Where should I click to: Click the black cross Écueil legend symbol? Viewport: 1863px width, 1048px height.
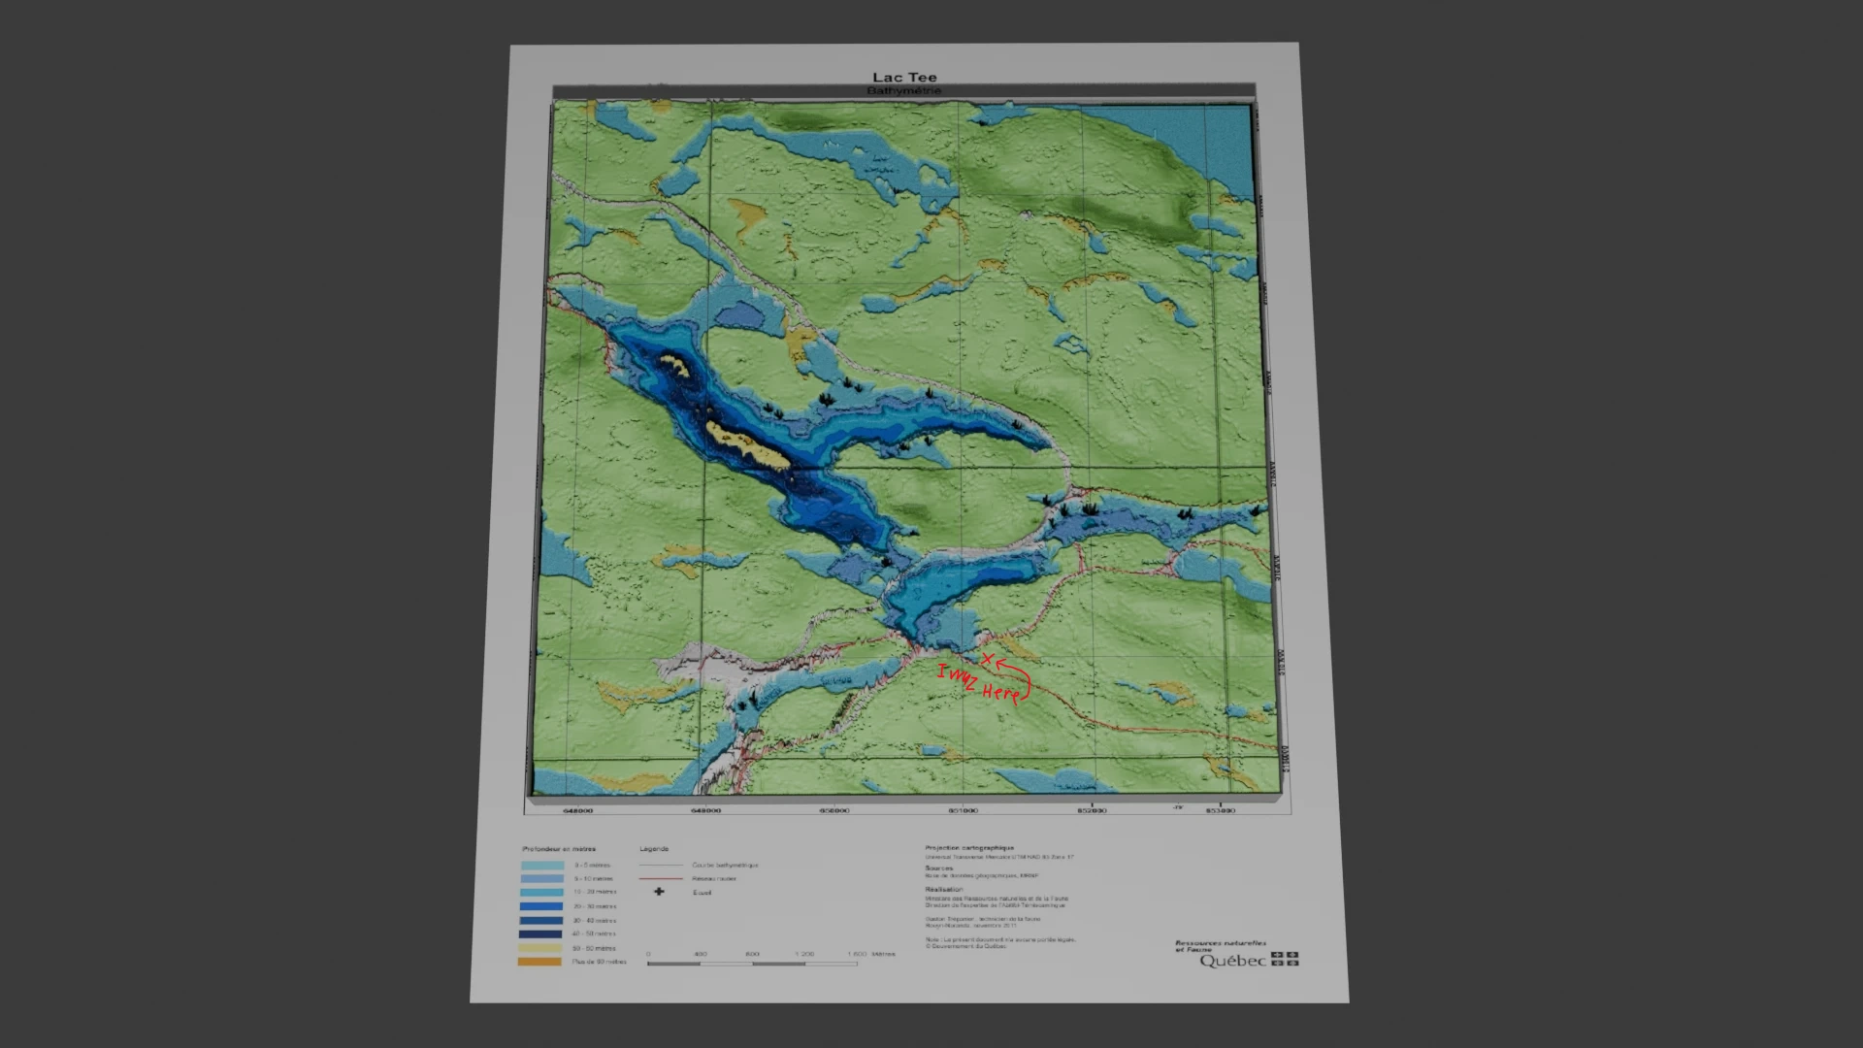[x=659, y=892]
